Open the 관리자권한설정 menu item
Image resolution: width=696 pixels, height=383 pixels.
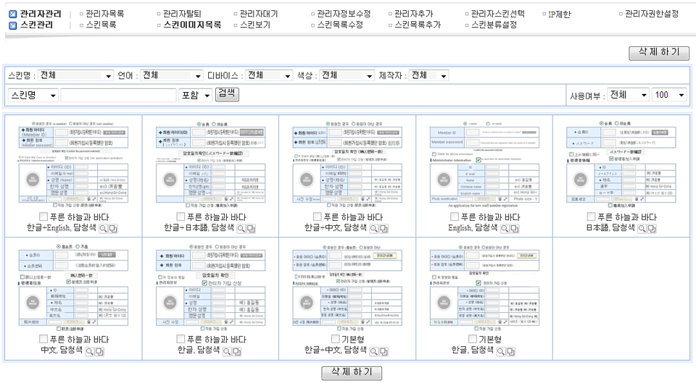click(x=651, y=14)
